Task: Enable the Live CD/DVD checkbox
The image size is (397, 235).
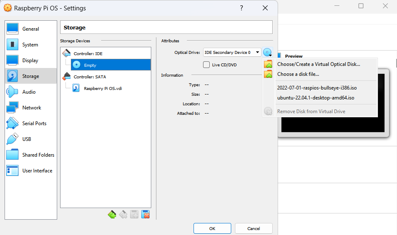Action: pyautogui.click(x=206, y=65)
